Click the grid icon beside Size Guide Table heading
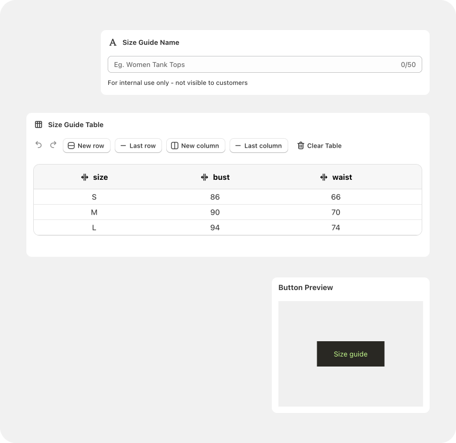Viewport: 456px width, 443px height. [38, 124]
